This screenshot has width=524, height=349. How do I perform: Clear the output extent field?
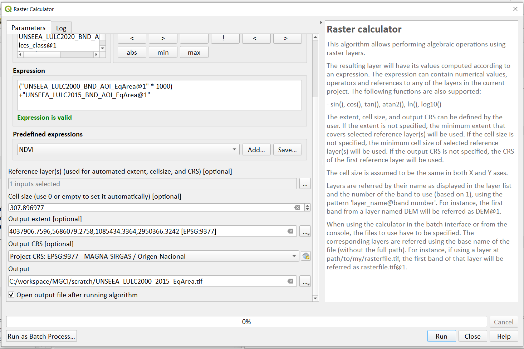(x=290, y=231)
